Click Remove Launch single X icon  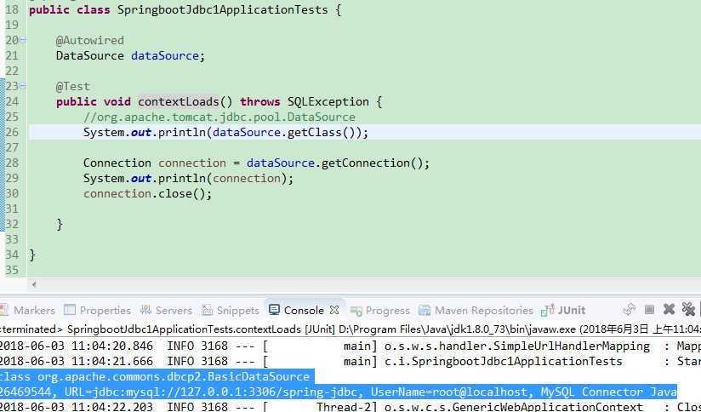tap(669, 309)
